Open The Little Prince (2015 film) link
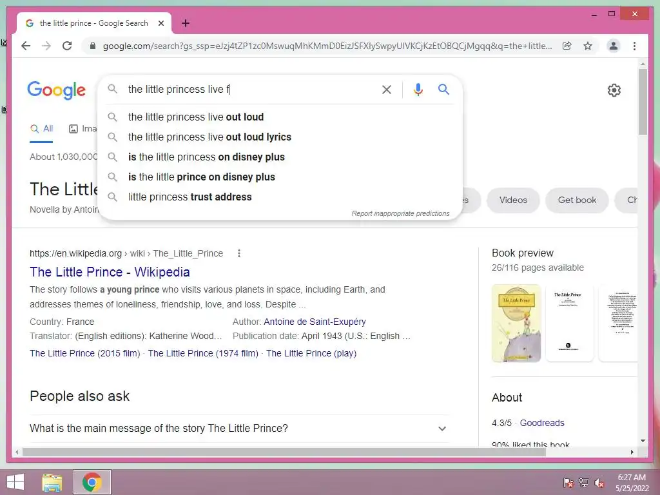This screenshot has width=660, height=495. point(84,354)
